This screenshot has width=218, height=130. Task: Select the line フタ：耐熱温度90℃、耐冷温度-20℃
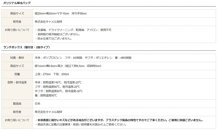[57, 87]
